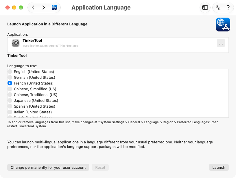The height and width of the screenshot is (178, 236).
Task: Click the bold TinkerTool name in application field
Action: [x=32, y=40]
